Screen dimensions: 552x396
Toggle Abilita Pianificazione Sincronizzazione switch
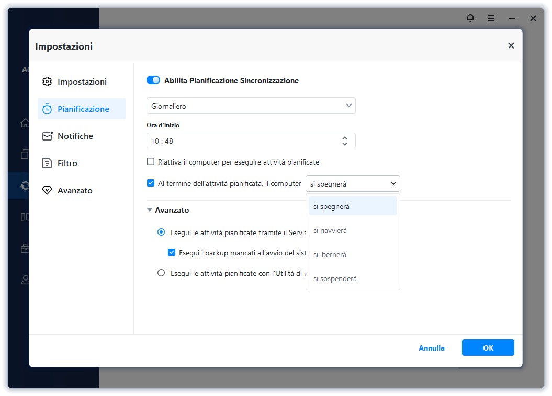point(153,80)
